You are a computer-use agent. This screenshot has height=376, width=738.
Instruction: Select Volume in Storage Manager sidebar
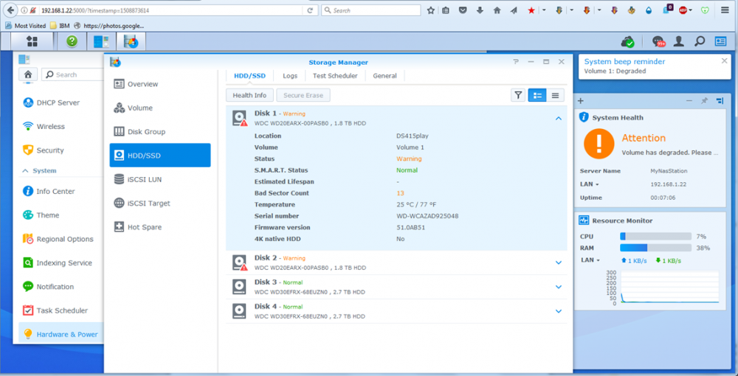(x=139, y=108)
